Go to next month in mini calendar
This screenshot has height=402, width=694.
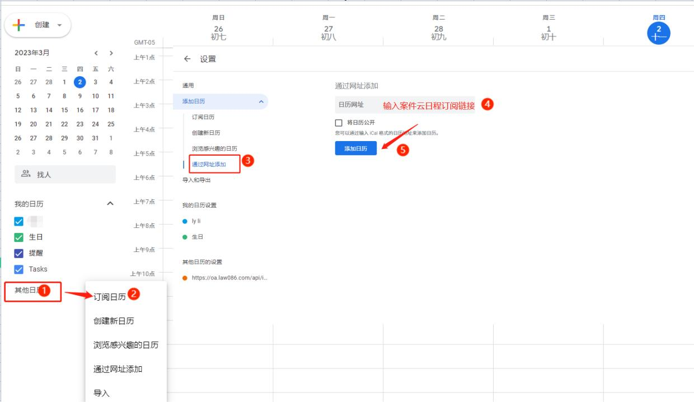pyautogui.click(x=111, y=53)
